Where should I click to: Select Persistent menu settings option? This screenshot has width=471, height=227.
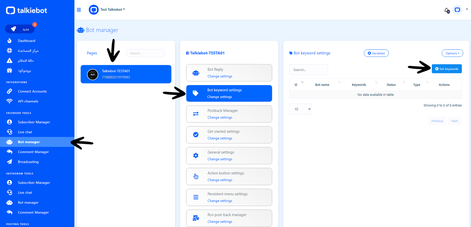tap(229, 197)
